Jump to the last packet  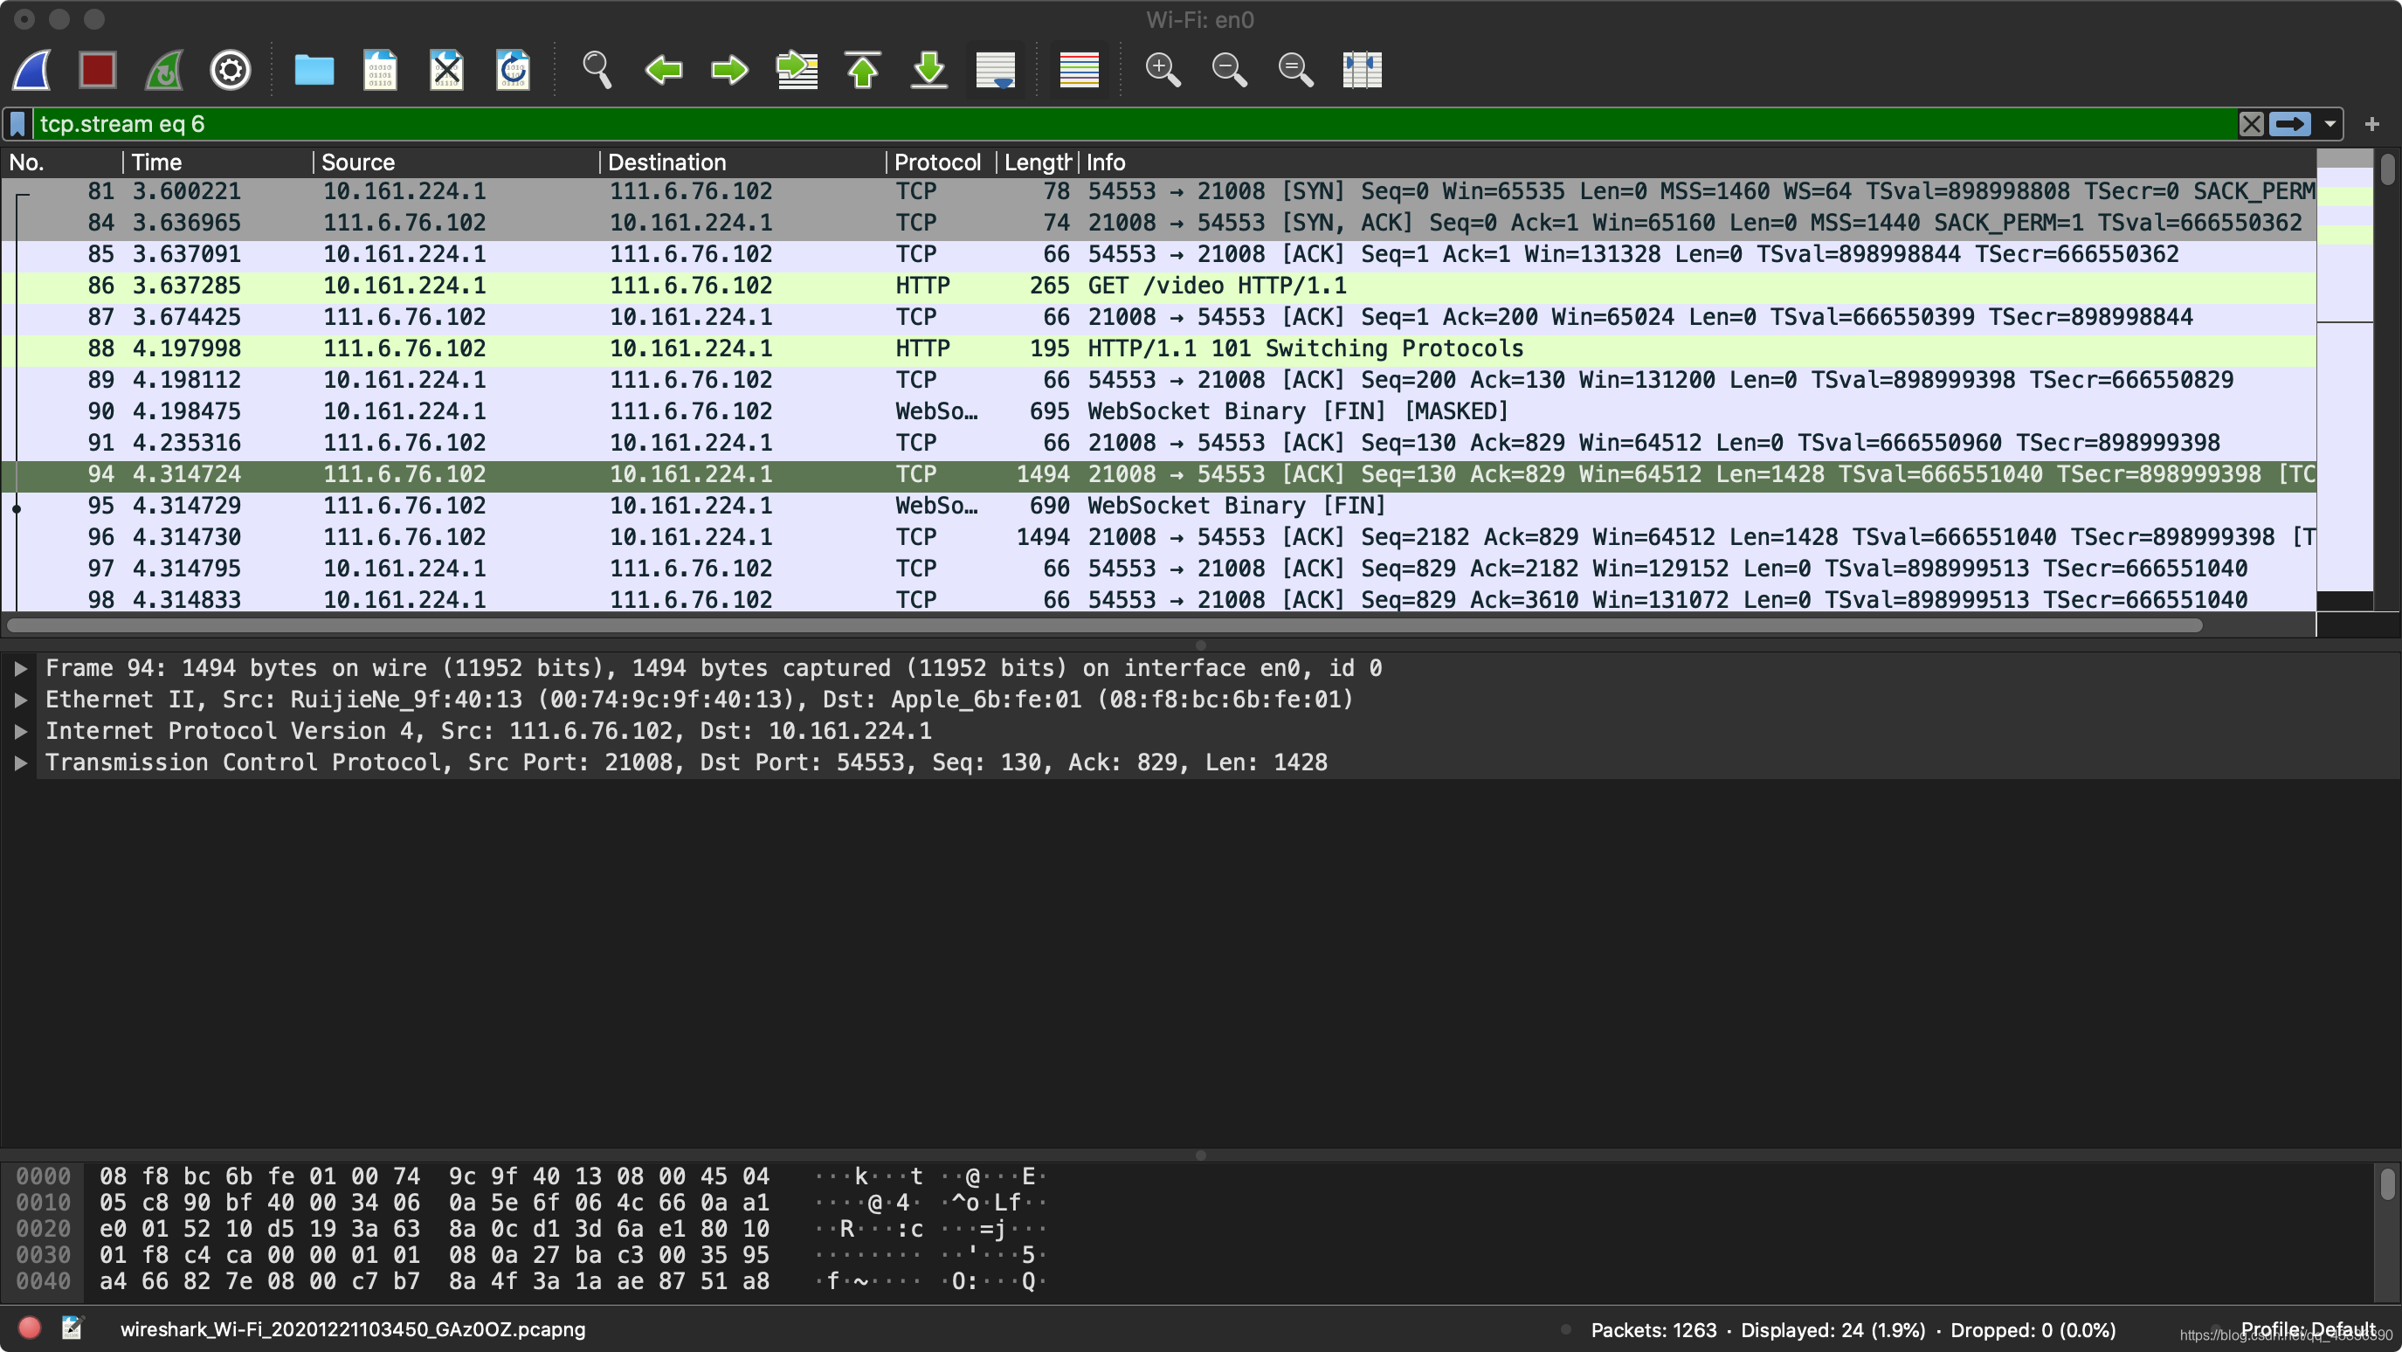(x=928, y=70)
